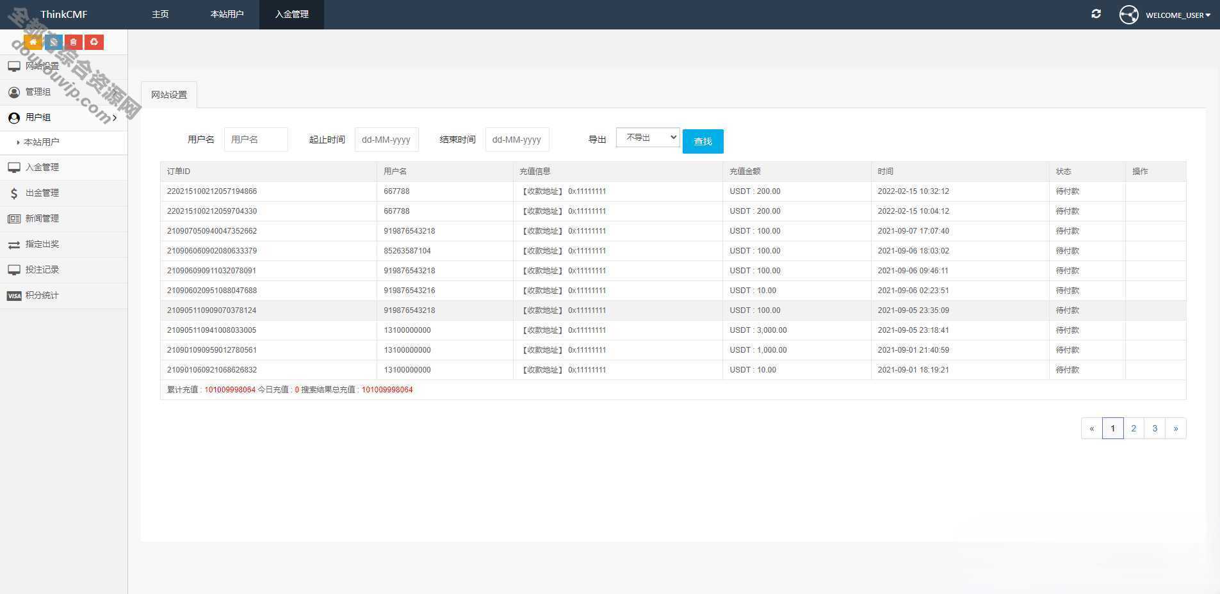Click amount USDT : 1,000.00
Image resolution: width=1220 pixels, height=594 pixels.
pos(758,350)
